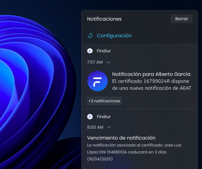The width and height of the screenshot is (202, 169).
Task: Click the large Findiur logo in notification
Action: (x=97, y=81)
